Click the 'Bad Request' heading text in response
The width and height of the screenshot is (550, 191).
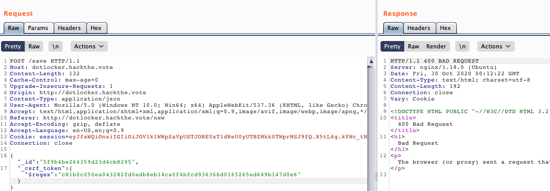418,143
